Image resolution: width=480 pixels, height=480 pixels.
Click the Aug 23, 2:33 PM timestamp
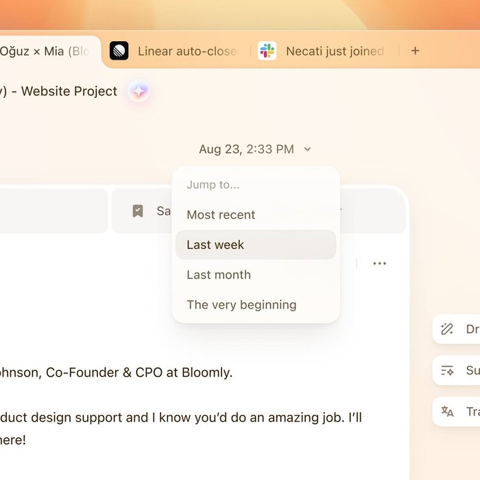[x=246, y=149]
